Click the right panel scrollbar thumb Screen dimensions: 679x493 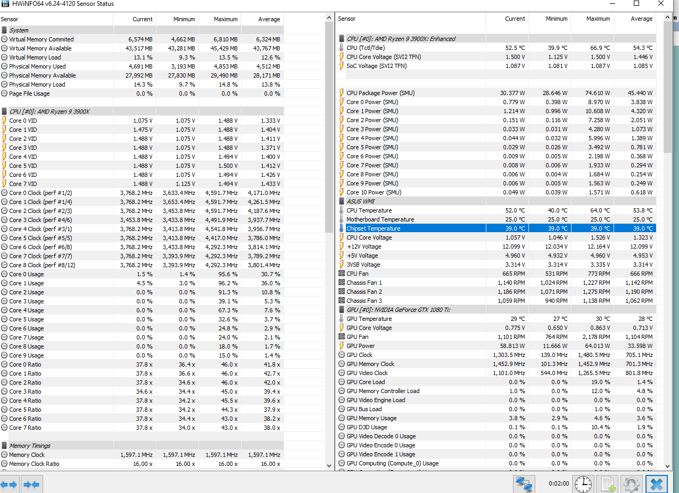(667, 87)
